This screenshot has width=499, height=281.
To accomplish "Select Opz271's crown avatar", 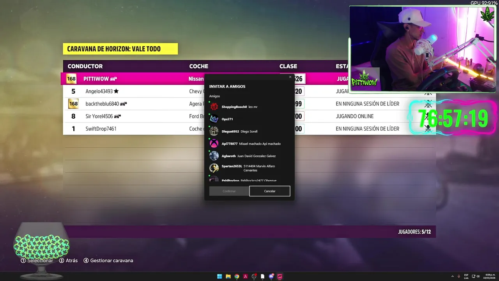I will 214,119.
